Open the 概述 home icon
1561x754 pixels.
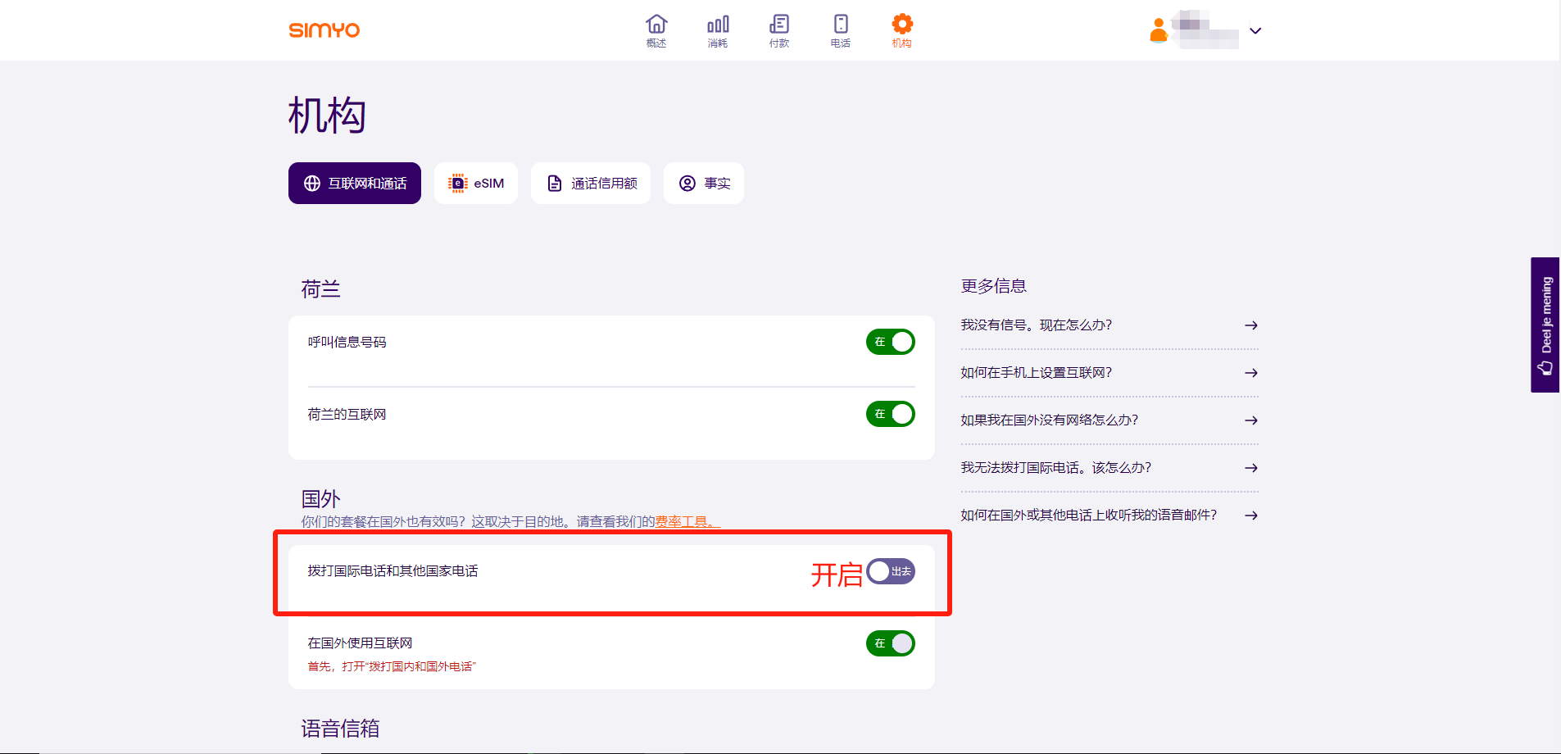click(x=656, y=30)
